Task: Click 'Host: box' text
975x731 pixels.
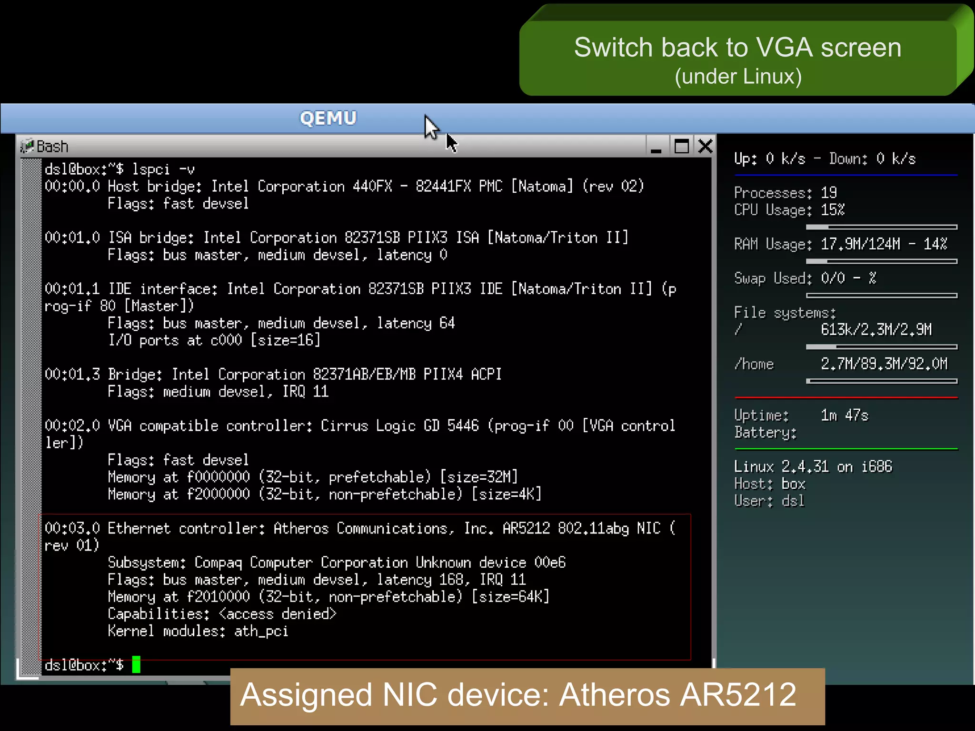Action: tap(769, 484)
